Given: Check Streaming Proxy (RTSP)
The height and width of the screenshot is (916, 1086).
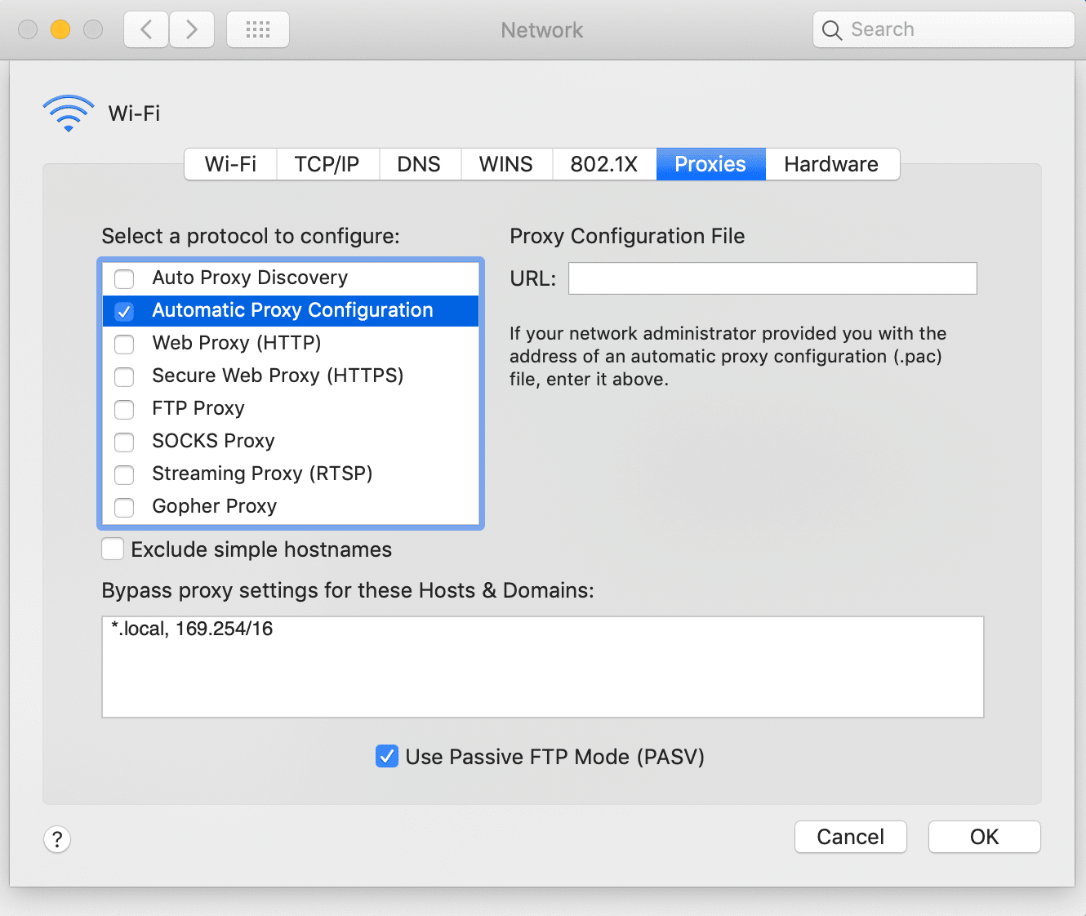Looking at the screenshot, I should click(124, 474).
